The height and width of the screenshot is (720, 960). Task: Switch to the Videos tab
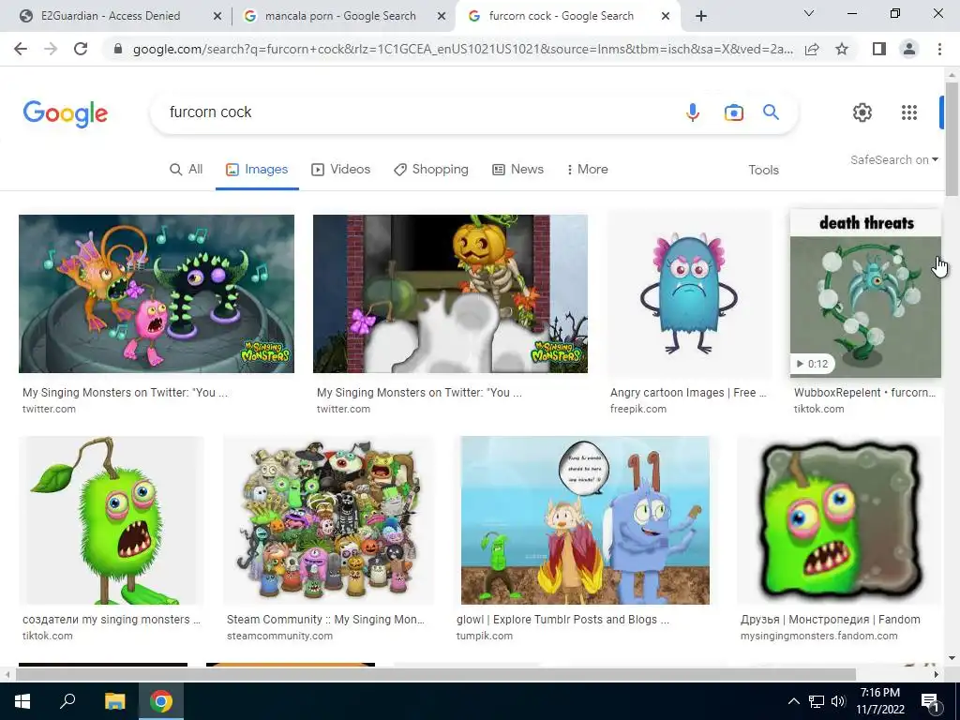[x=341, y=170]
